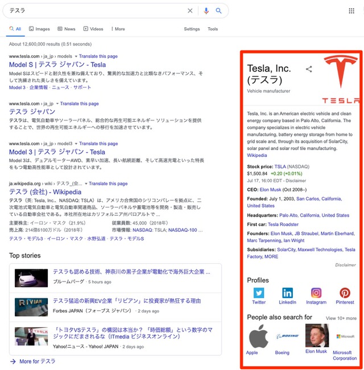The width and height of the screenshot is (364, 370).
Task: Open the Forbes JAPAN Rivian story headline
Action: pos(127,301)
